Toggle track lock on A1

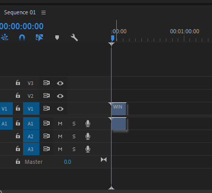(18, 123)
